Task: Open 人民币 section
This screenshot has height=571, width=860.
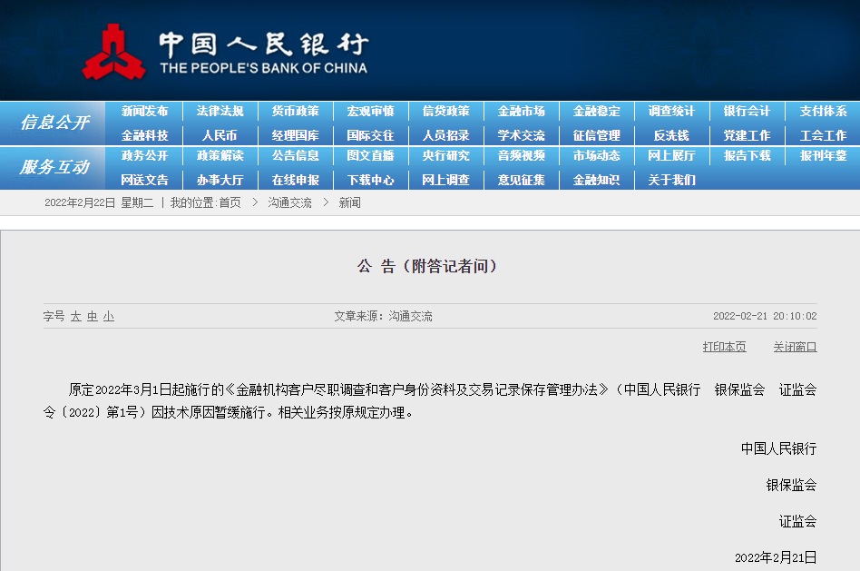Action: pos(220,135)
